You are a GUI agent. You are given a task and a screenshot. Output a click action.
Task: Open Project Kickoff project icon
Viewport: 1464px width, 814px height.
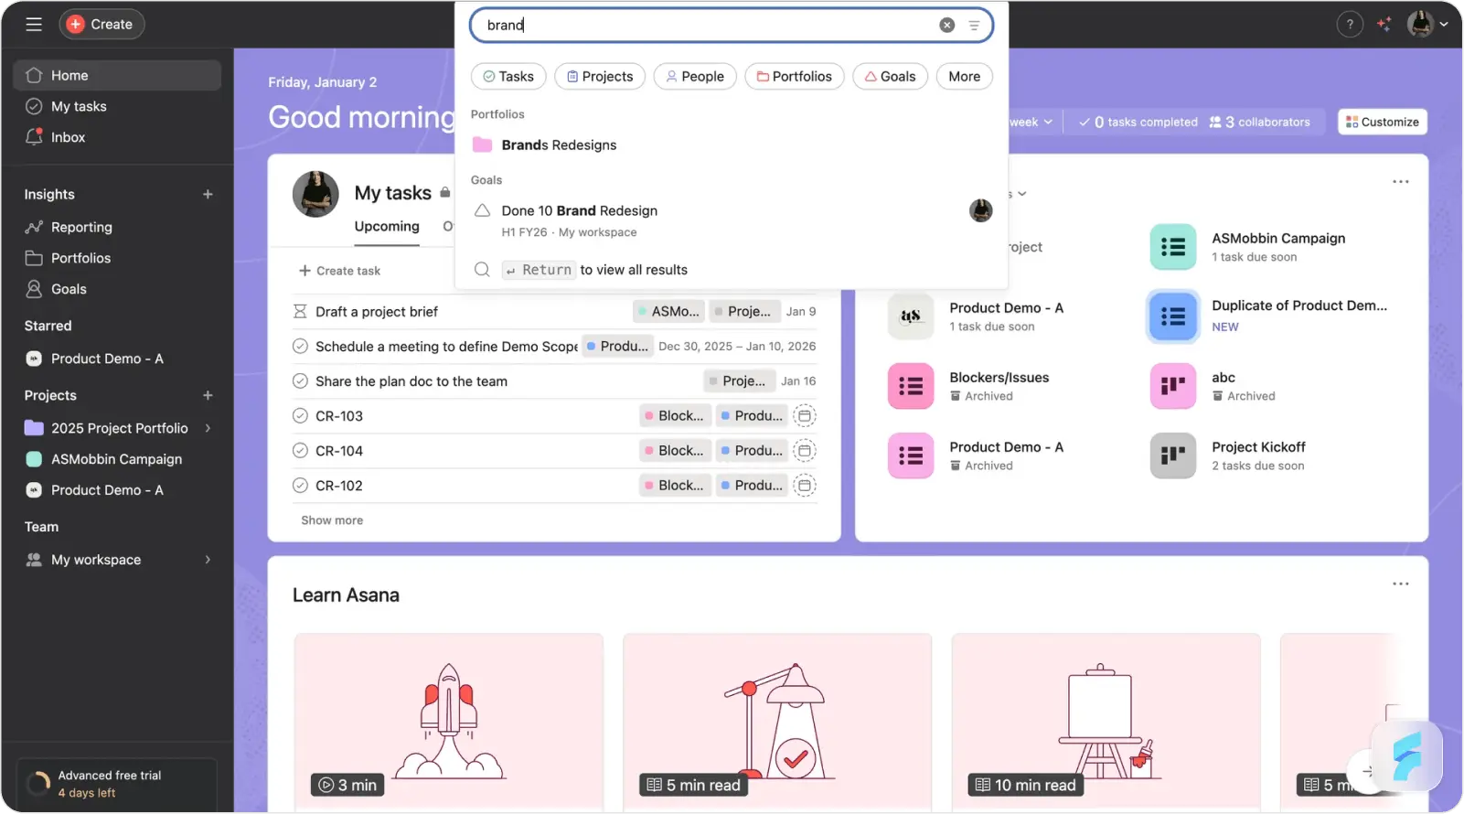click(1173, 455)
